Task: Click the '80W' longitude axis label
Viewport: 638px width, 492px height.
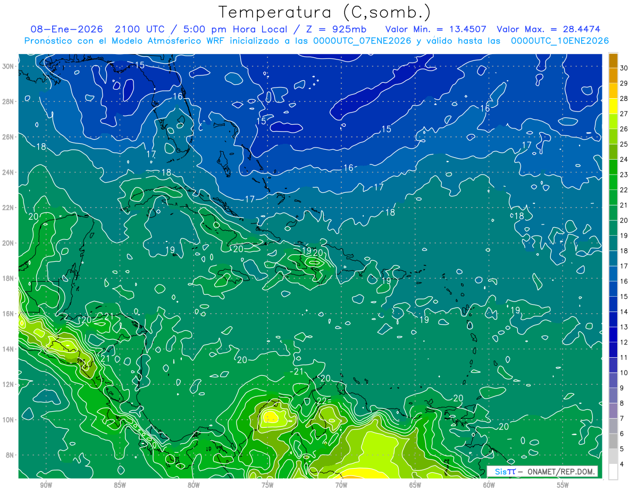Action: pyautogui.click(x=194, y=485)
